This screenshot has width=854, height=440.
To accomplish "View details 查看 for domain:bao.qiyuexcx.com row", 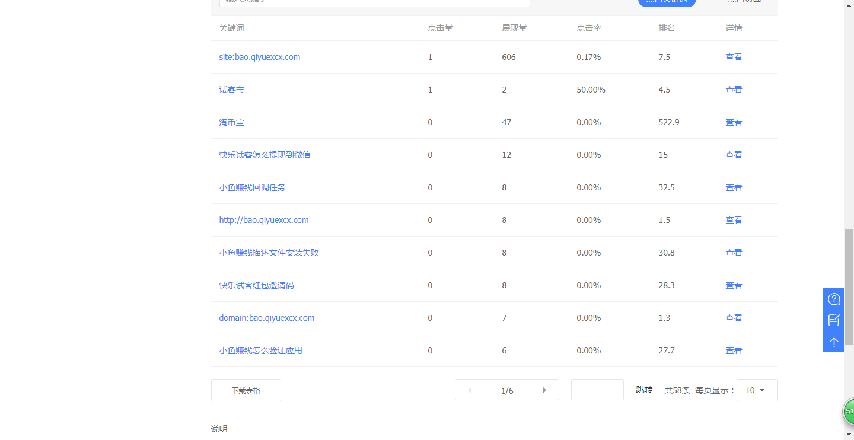I will pos(734,318).
